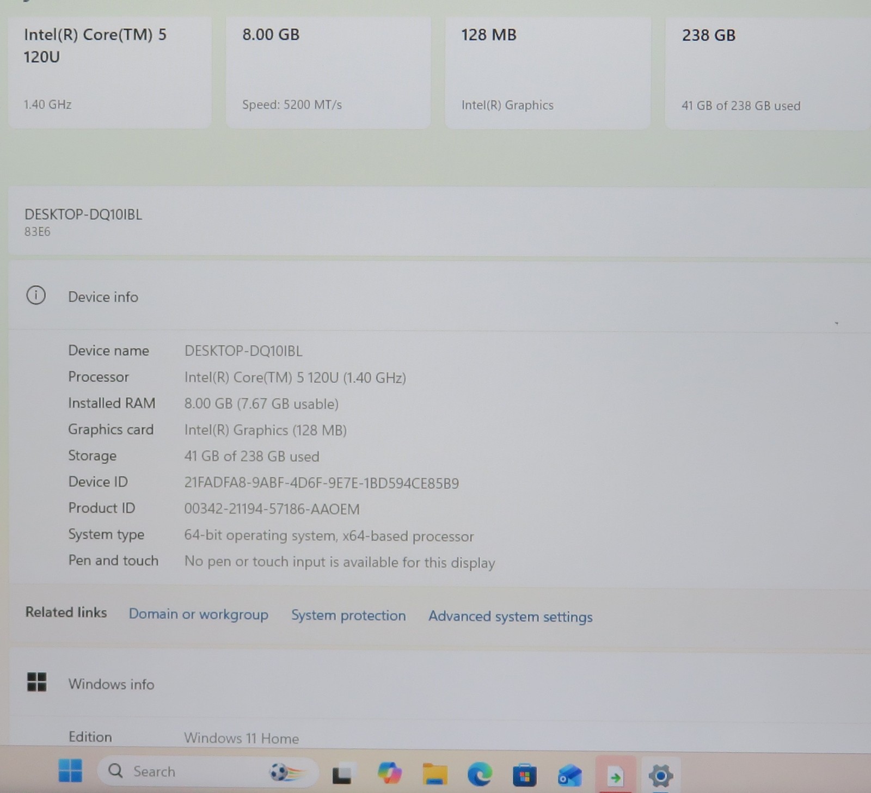Click the 8.00 GB (7.67 GB usable) text
Image resolution: width=871 pixels, height=793 pixels.
(x=261, y=403)
